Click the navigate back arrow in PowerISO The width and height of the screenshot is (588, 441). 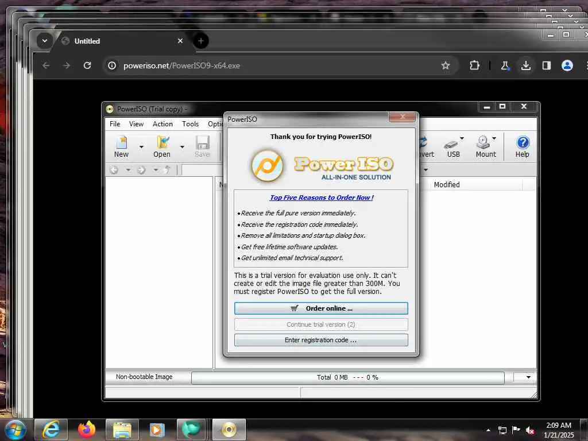(x=114, y=170)
